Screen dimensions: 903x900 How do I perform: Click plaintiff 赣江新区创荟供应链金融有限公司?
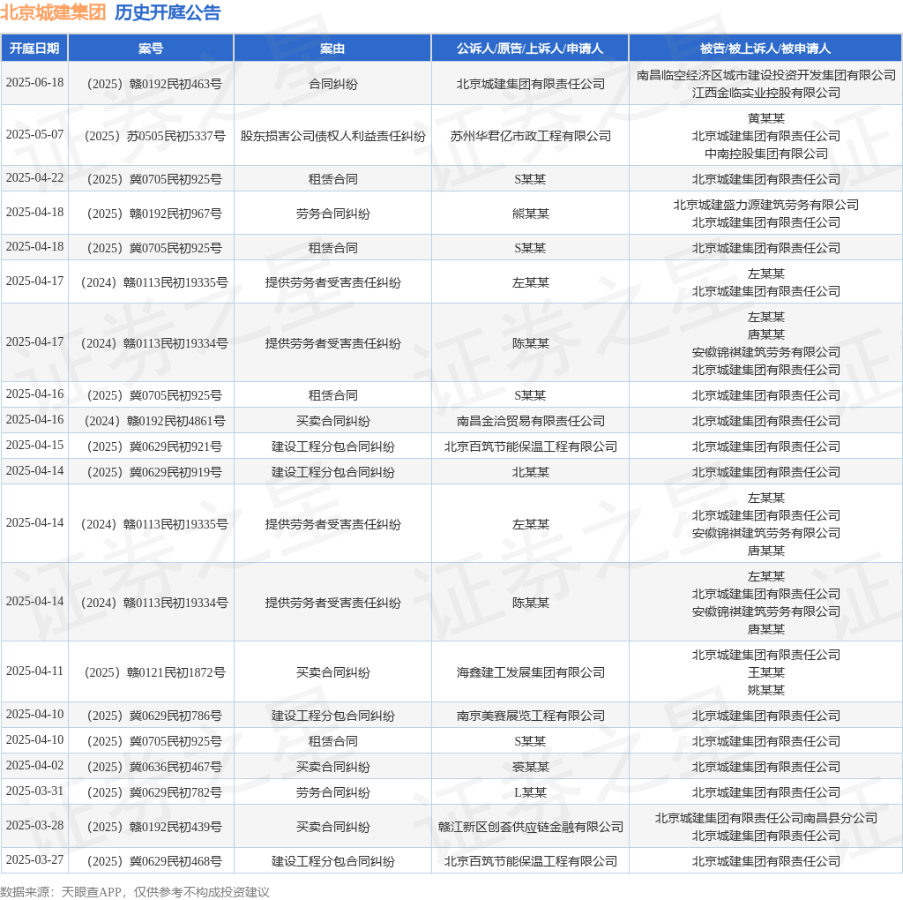click(x=530, y=827)
